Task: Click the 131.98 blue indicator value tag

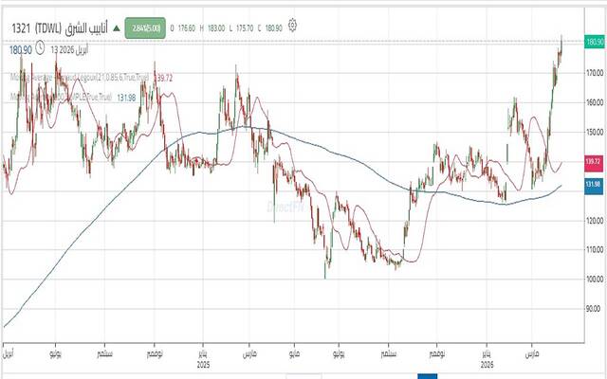Action: (595, 183)
